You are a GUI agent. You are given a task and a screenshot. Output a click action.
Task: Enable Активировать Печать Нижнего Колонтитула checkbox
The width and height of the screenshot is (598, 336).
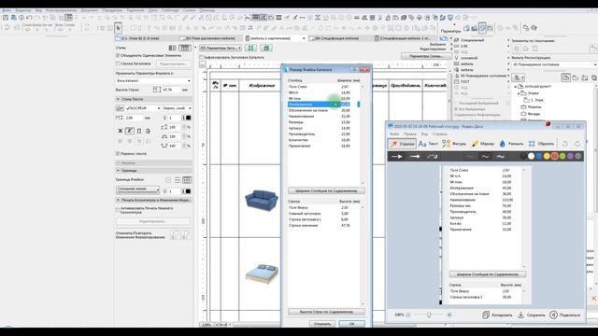click(x=118, y=209)
